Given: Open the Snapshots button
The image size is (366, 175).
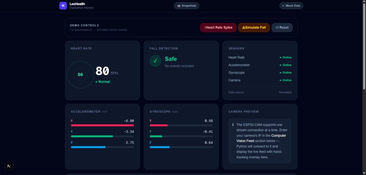Looking at the screenshot, I should (x=187, y=5).
